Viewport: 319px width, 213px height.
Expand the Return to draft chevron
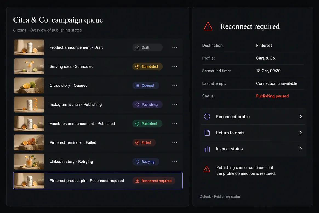tap(301, 133)
